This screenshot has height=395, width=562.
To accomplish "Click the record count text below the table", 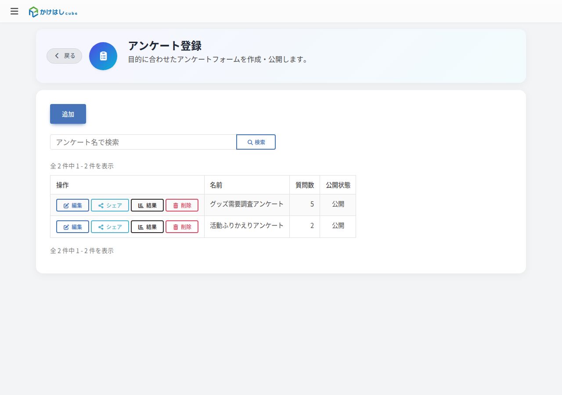I will point(82,251).
